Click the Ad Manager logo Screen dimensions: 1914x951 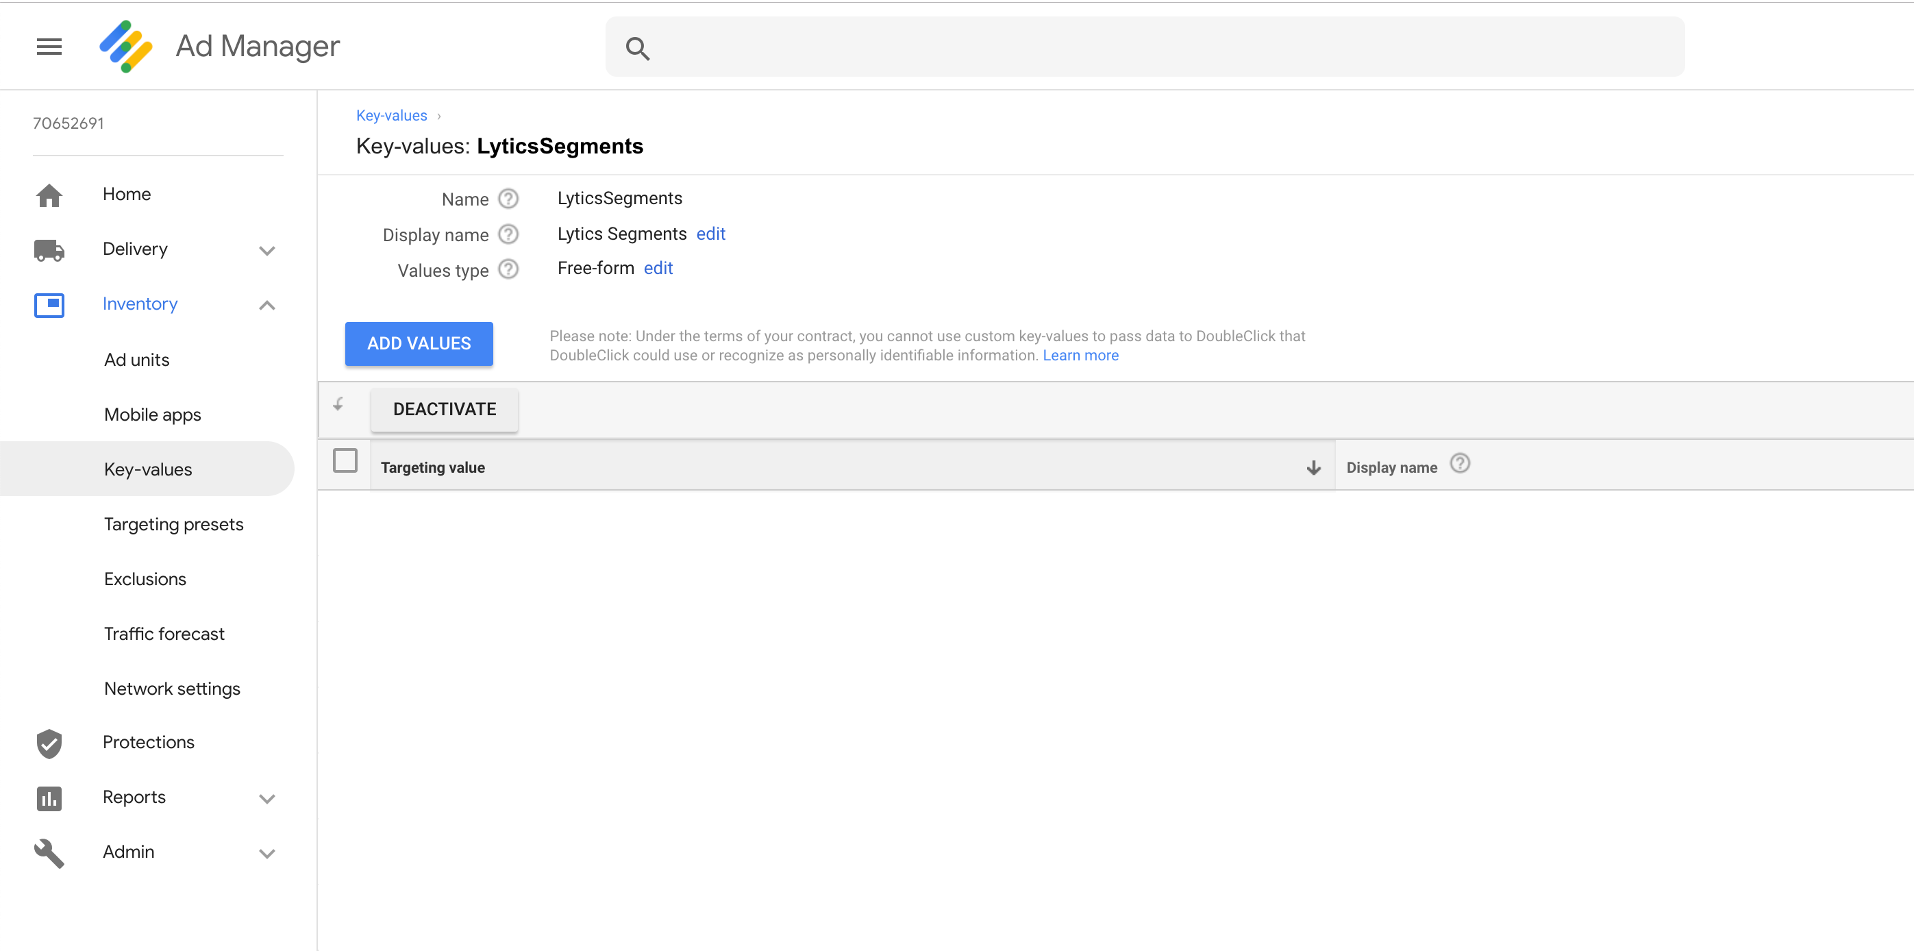tap(125, 47)
